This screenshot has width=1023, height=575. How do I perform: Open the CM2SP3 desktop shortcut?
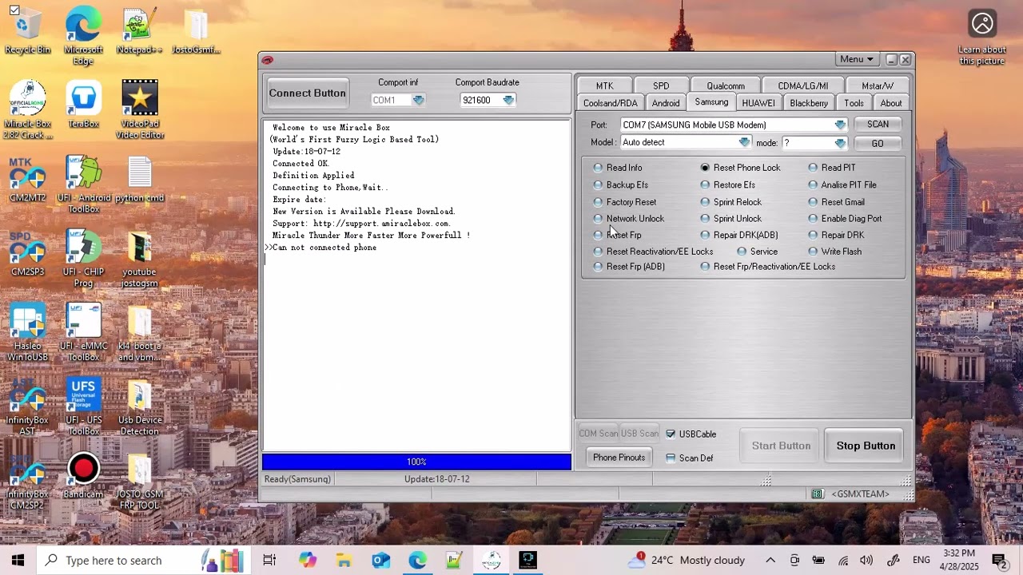27,254
